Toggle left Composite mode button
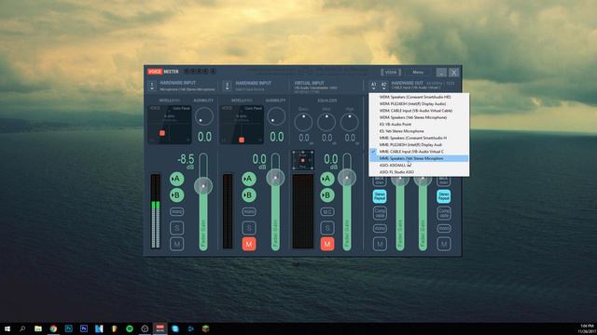 [380, 213]
